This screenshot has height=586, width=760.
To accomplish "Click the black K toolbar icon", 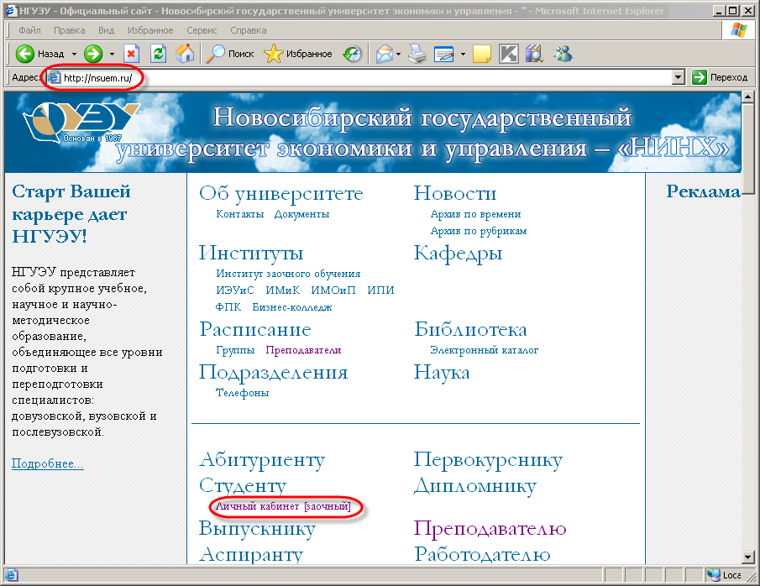I will click(508, 54).
